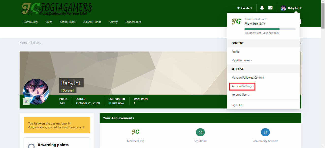Click the 'Days Won' stat label
Viewport: 325px width, 148px height.
[141, 99]
